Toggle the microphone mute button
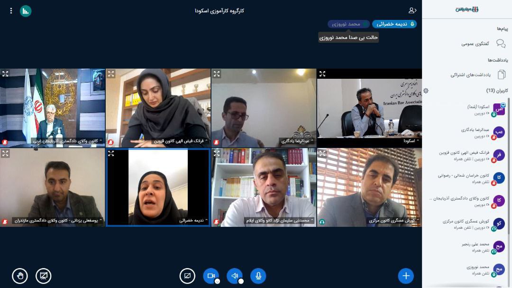 pyautogui.click(x=258, y=276)
